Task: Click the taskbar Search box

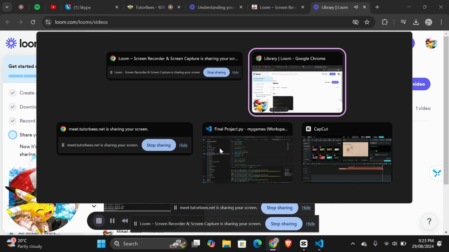Action: 149,244
